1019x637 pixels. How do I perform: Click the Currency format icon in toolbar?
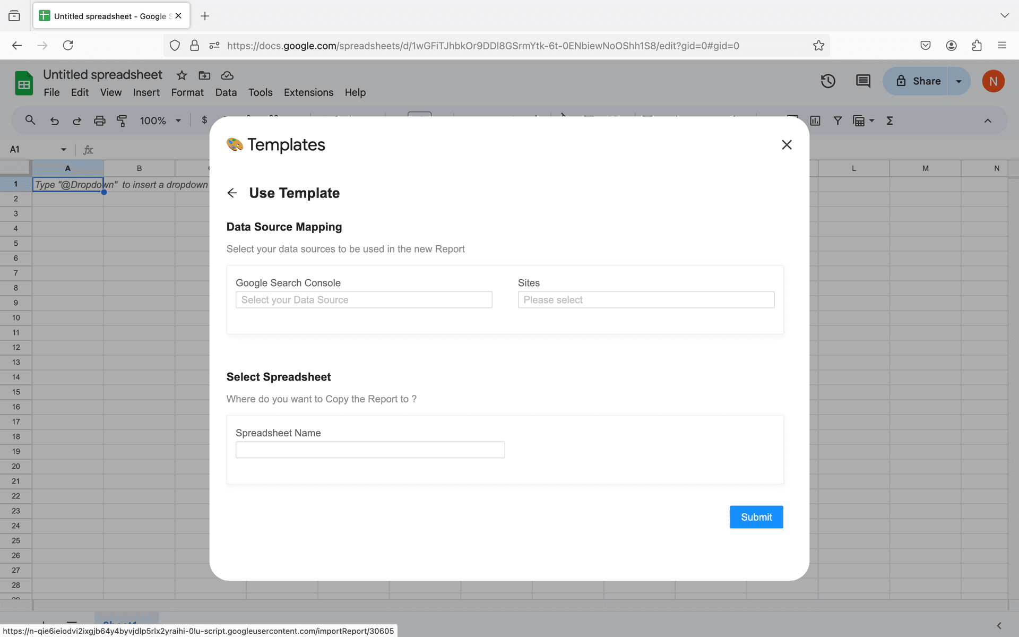click(x=204, y=119)
